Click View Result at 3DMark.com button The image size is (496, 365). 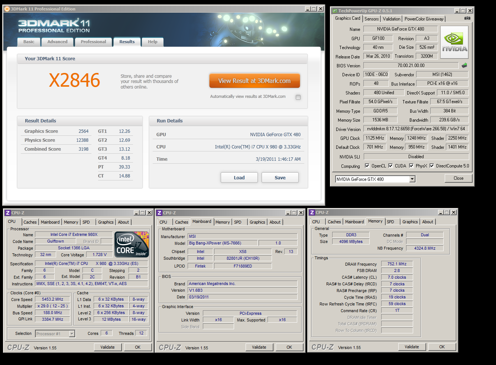[255, 81]
